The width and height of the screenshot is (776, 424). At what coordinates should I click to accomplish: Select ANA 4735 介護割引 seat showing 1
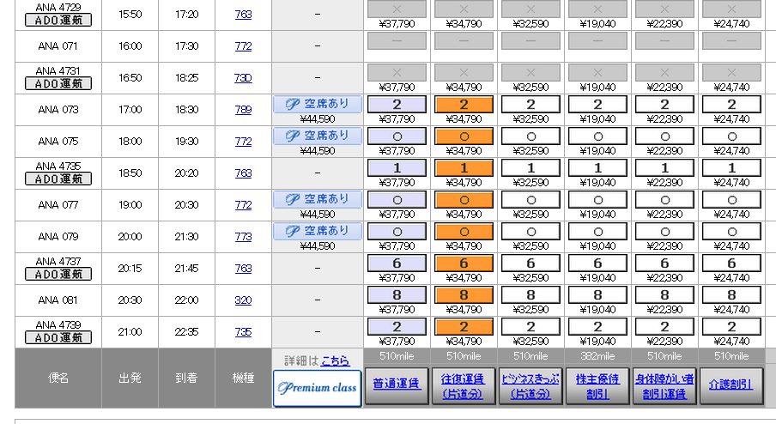point(731,168)
